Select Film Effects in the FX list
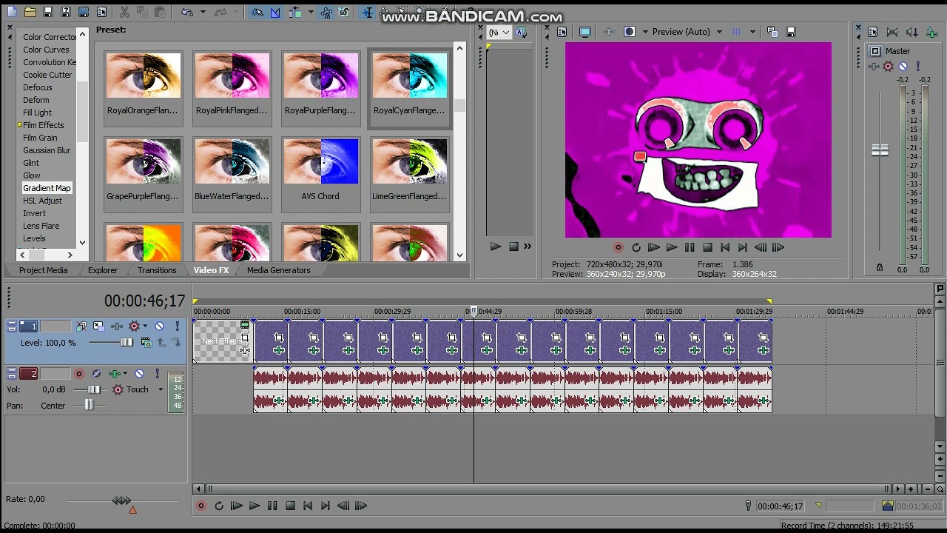 tap(43, 125)
